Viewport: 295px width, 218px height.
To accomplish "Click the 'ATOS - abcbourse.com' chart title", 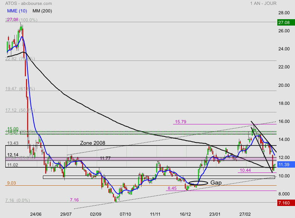I will pos(29,3).
